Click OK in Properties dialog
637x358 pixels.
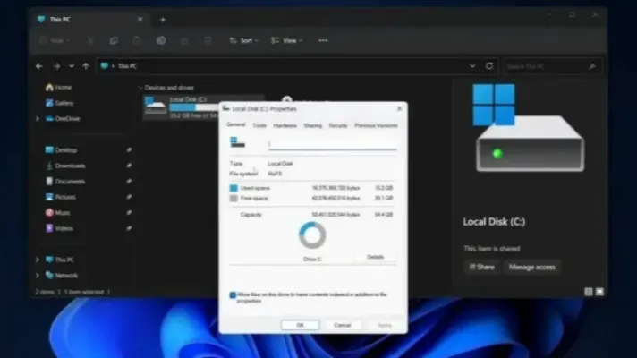tap(300, 325)
